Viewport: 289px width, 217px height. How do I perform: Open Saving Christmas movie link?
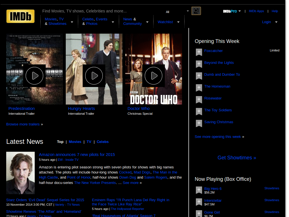point(219,122)
